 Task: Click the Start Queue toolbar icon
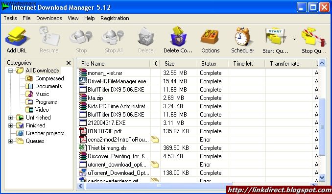coord(275,36)
